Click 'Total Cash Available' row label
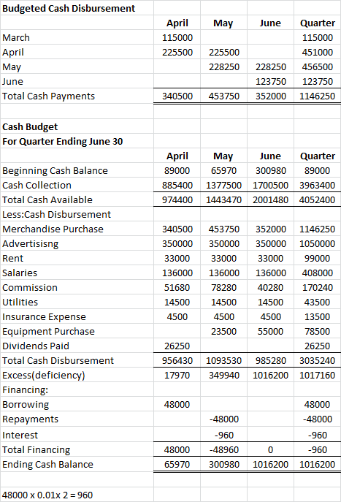The height and width of the screenshot is (502, 341). (x=77, y=199)
